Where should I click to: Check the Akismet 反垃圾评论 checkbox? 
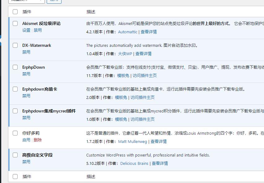(15, 23)
